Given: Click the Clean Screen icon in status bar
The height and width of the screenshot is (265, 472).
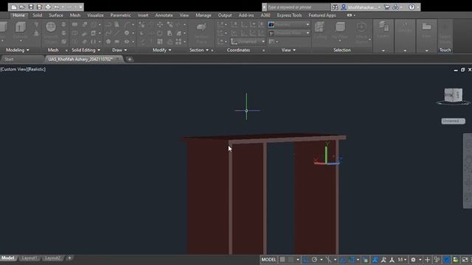Looking at the screenshot, I should 465,259.
